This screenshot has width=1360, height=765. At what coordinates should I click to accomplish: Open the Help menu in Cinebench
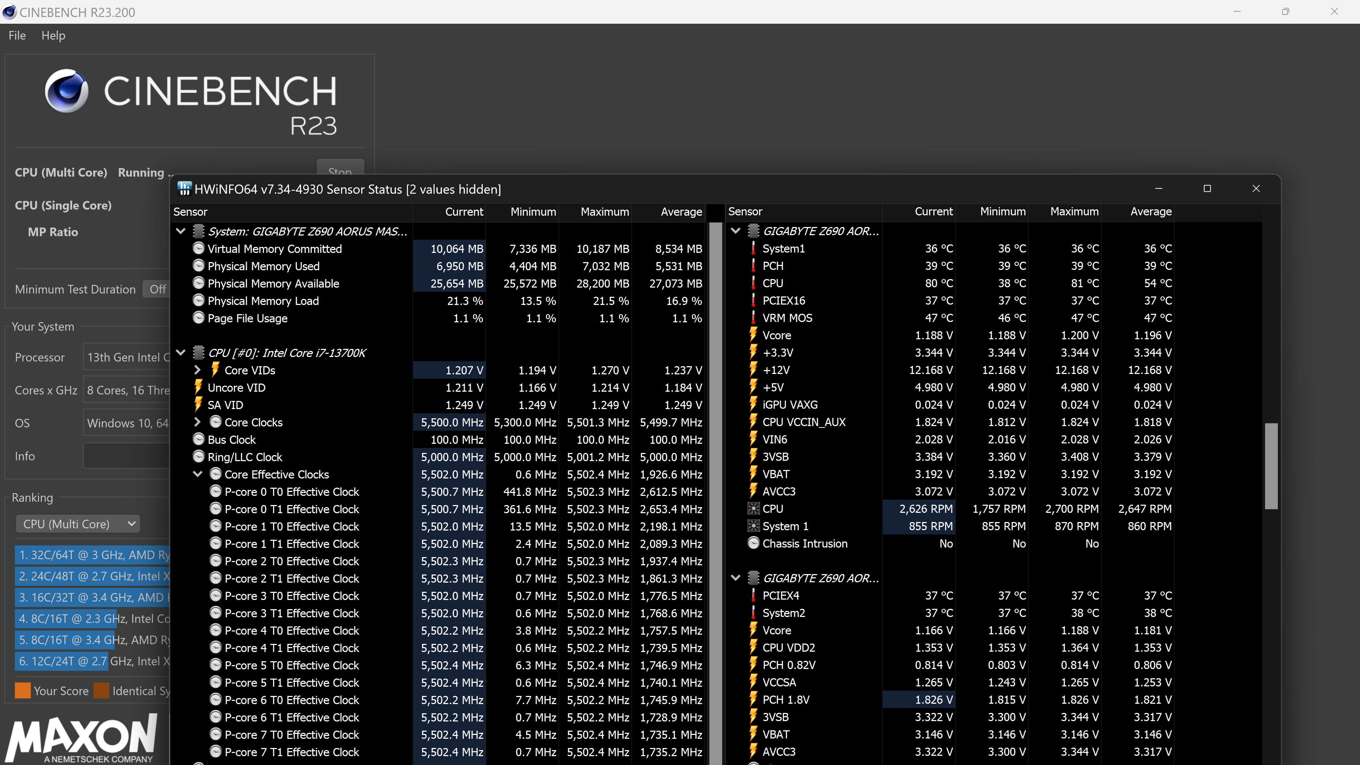pos(53,35)
